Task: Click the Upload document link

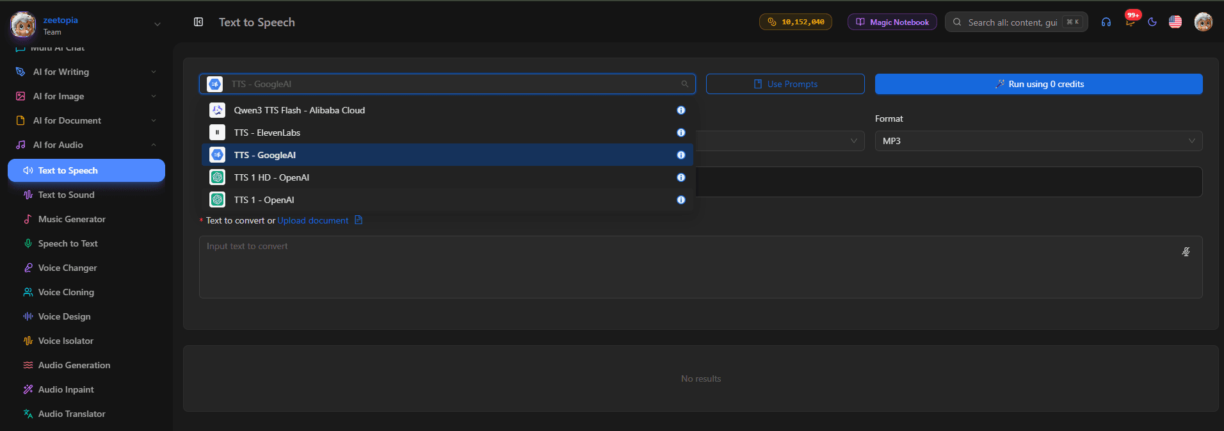Action: (x=313, y=220)
